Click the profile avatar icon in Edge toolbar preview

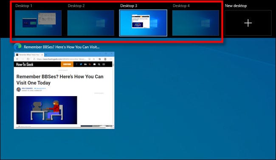coord(105,59)
